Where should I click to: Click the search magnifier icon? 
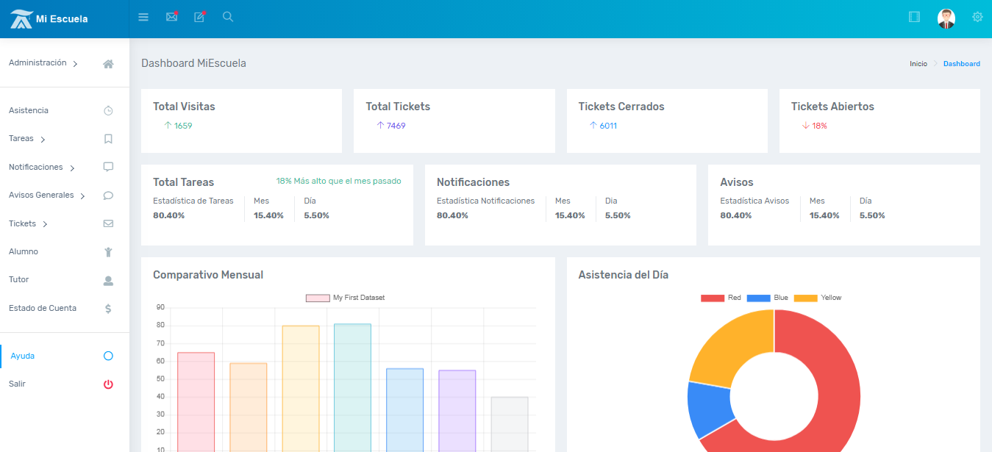tap(228, 17)
